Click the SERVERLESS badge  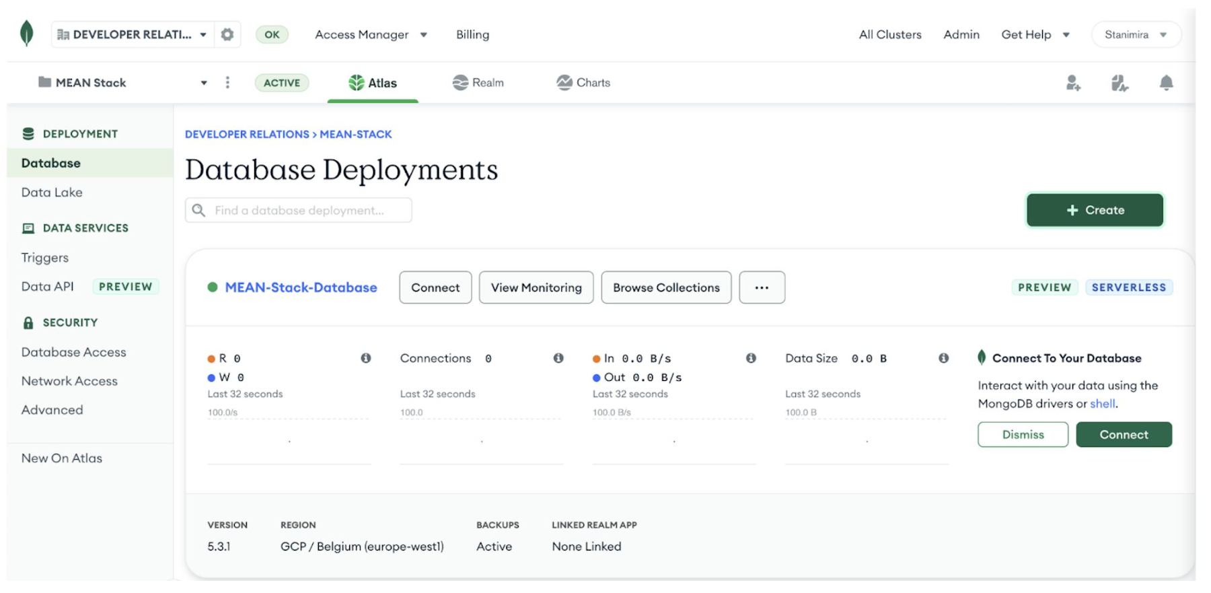coord(1129,287)
